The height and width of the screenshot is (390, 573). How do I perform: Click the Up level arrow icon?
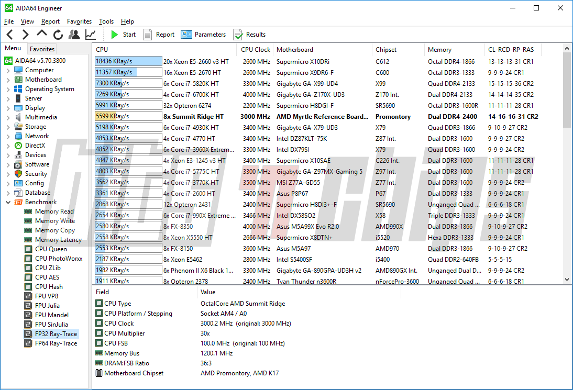click(42, 34)
